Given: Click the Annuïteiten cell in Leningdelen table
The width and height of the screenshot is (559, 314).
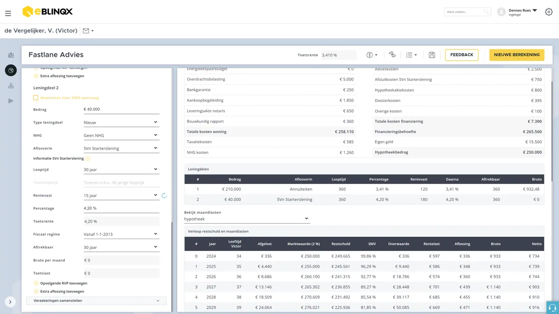Looking at the screenshot, I should click(x=301, y=189).
